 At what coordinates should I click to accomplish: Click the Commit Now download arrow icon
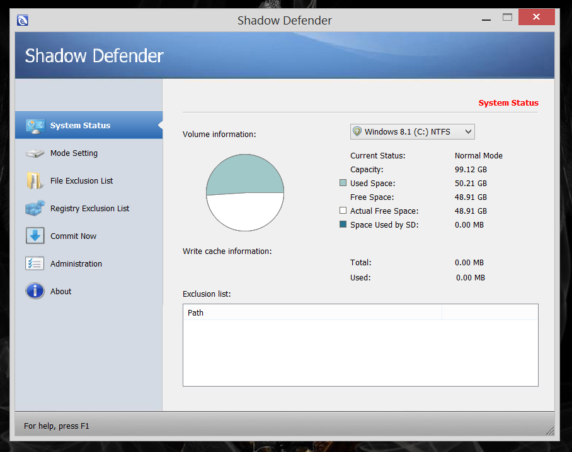[x=35, y=236]
